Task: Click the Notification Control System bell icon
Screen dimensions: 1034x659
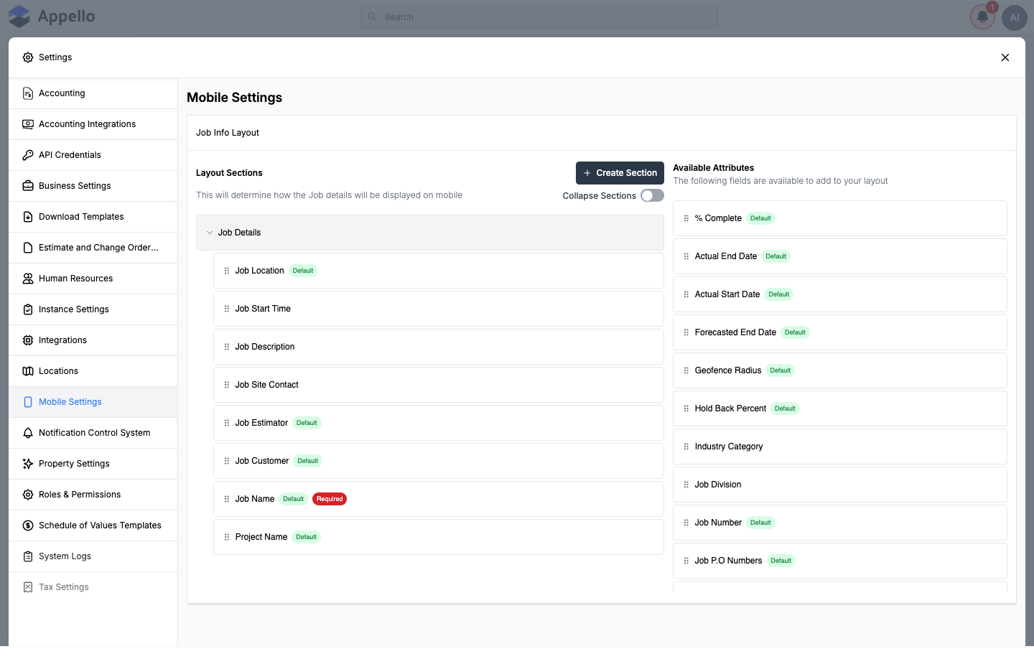Action: point(28,433)
